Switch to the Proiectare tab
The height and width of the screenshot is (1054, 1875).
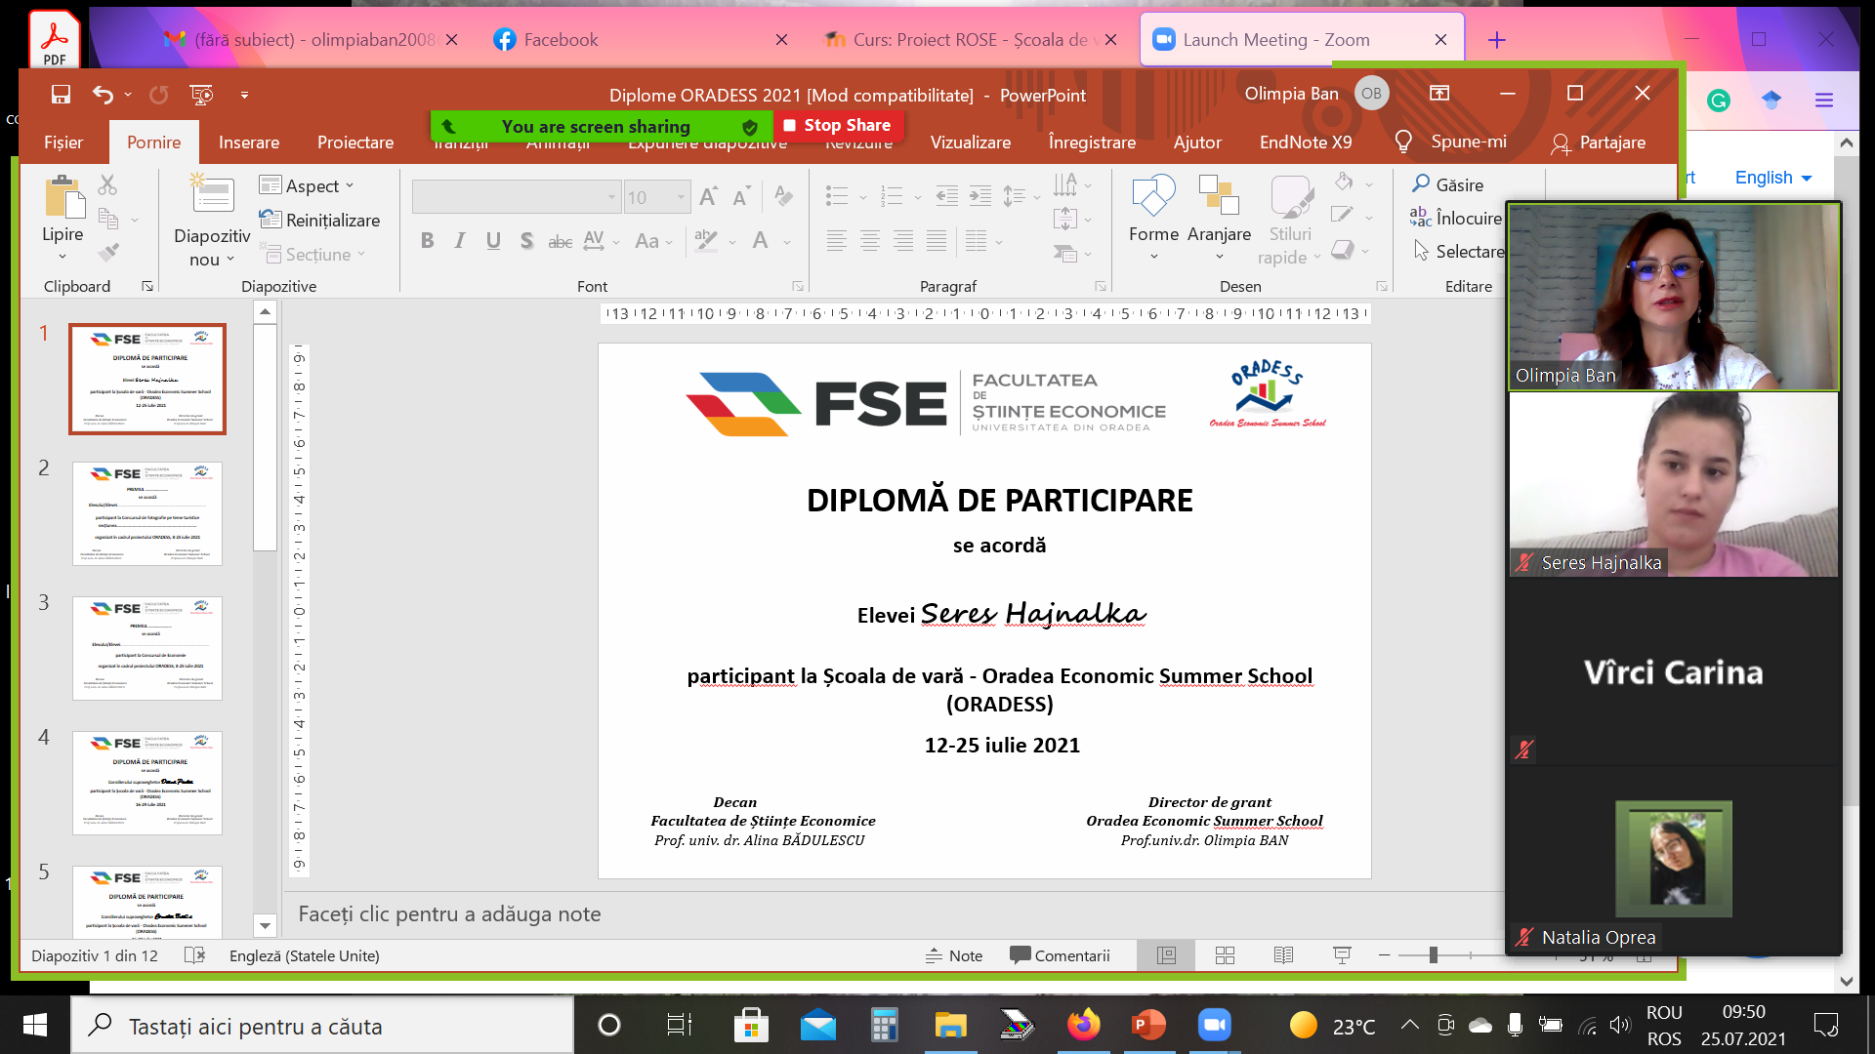pyautogui.click(x=355, y=142)
